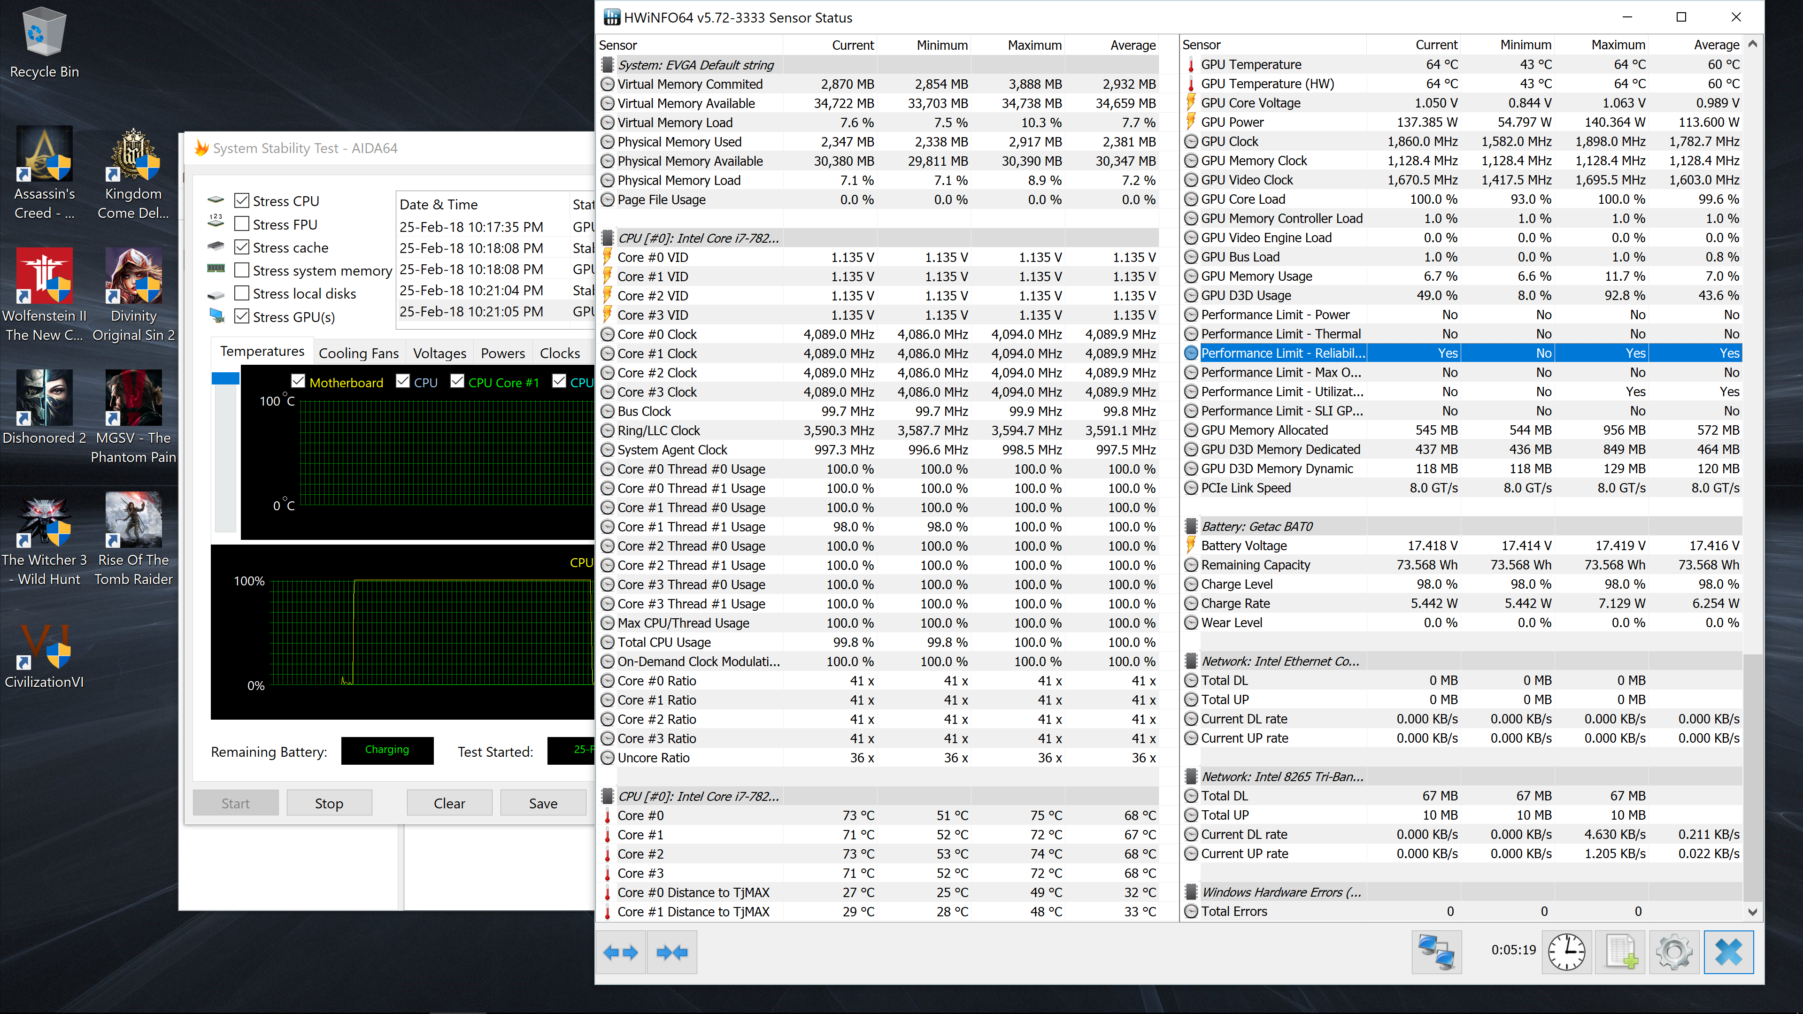Click the collapse columns arrows icon

[672, 952]
